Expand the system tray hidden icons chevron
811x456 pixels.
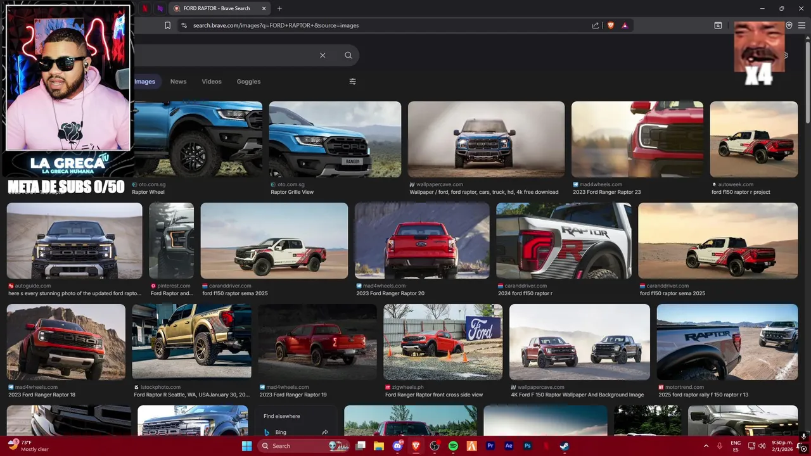[x=706, y=446]
